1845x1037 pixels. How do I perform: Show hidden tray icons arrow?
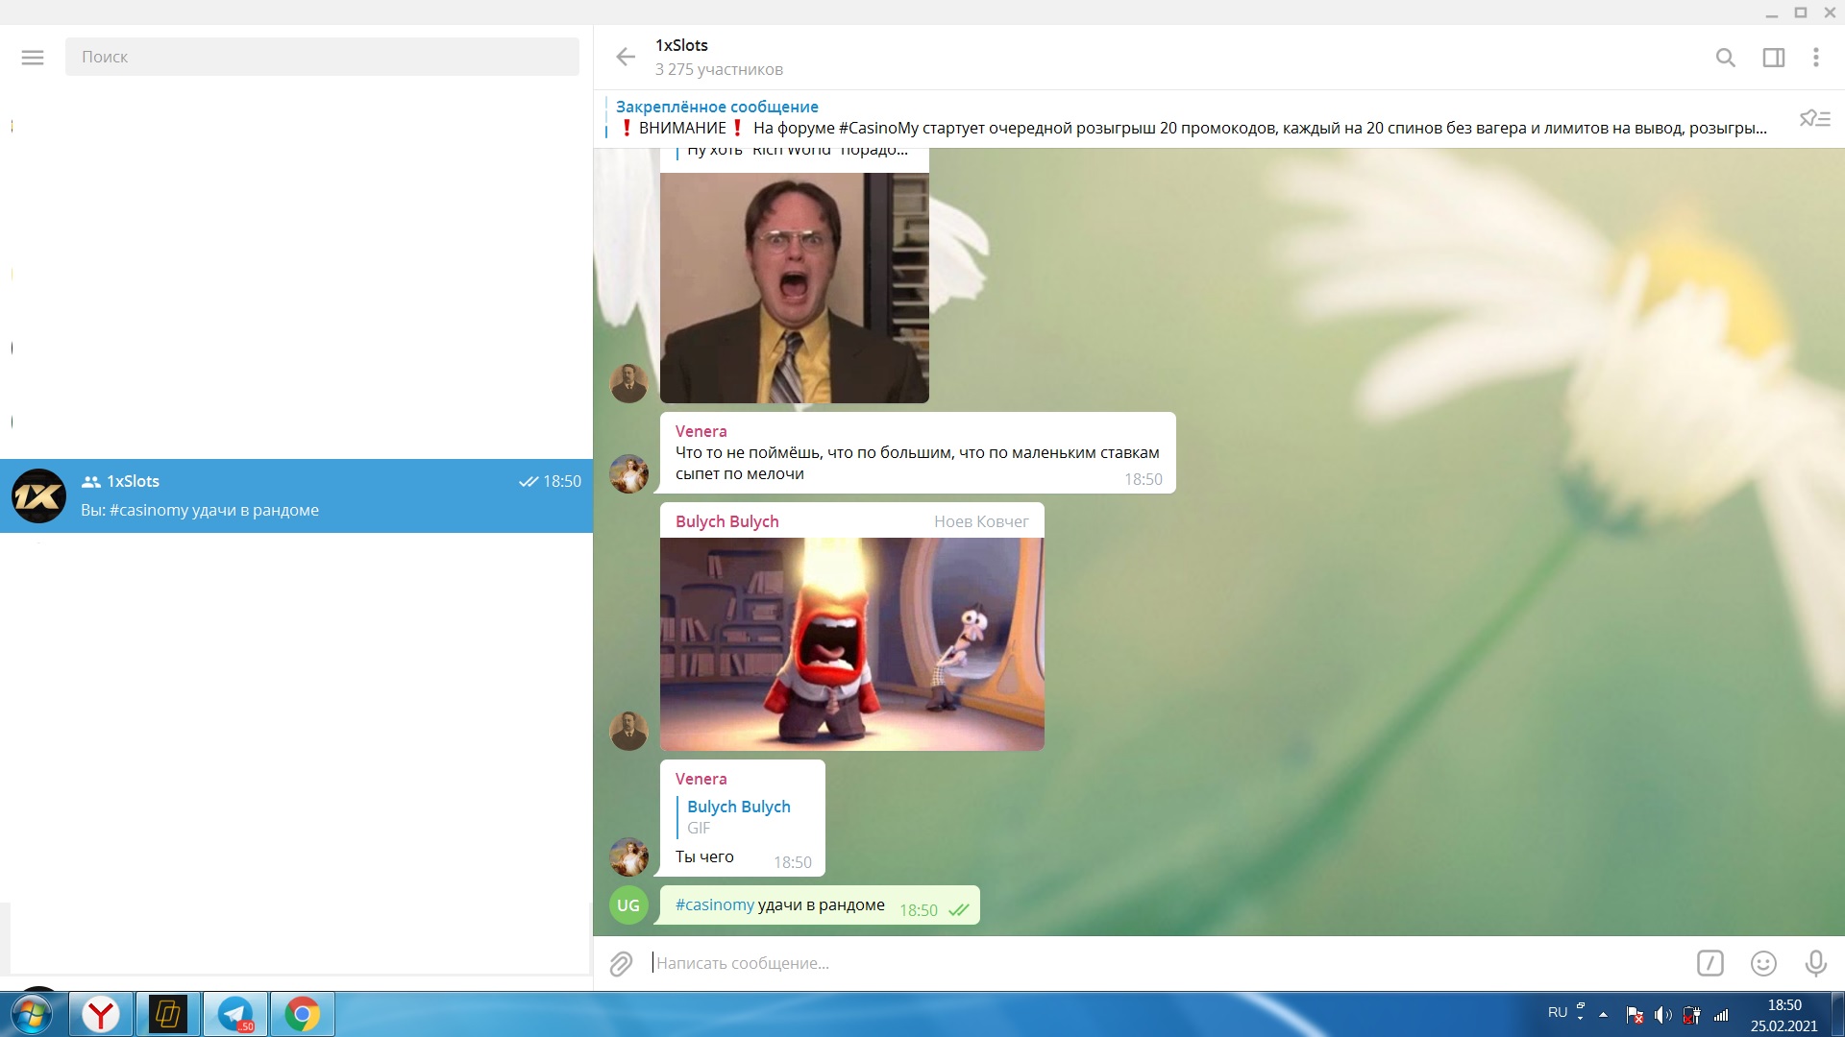[1603, 1014]
